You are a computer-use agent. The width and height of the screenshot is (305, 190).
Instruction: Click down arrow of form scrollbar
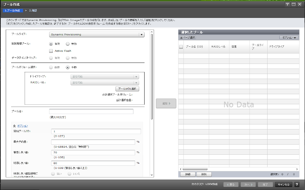click(x=152, y=175)
